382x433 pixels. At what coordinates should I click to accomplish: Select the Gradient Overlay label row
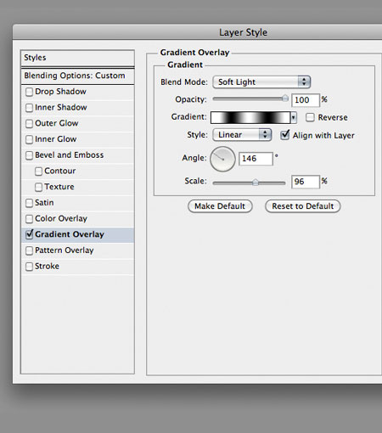tap(77, 234)
